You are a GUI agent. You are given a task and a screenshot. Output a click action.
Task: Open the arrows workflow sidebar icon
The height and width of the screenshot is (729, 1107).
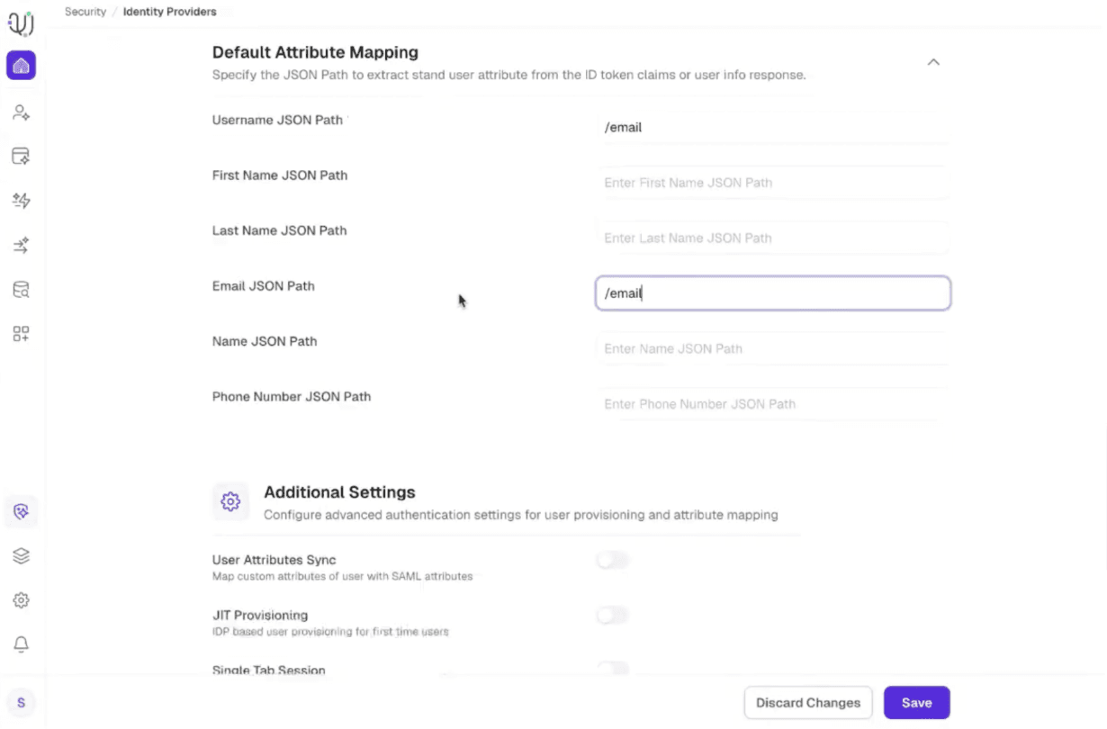[21, 245]
